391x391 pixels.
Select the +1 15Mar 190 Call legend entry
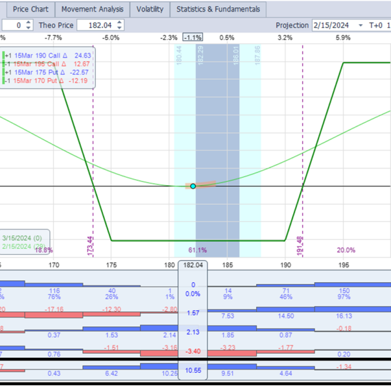(x=48, y=55)
